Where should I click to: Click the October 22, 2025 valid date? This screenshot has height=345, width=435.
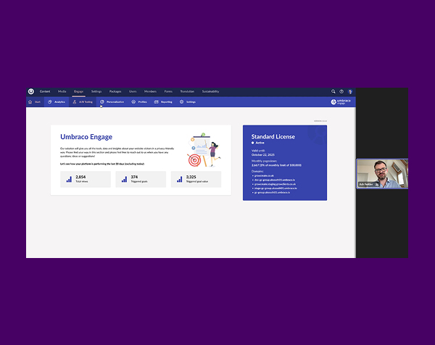pyautogui.click(x=263, y=155)
